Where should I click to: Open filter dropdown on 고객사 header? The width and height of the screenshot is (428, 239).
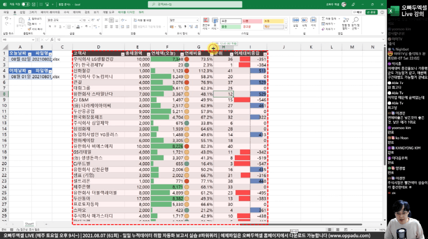click(x=123, y=54)
